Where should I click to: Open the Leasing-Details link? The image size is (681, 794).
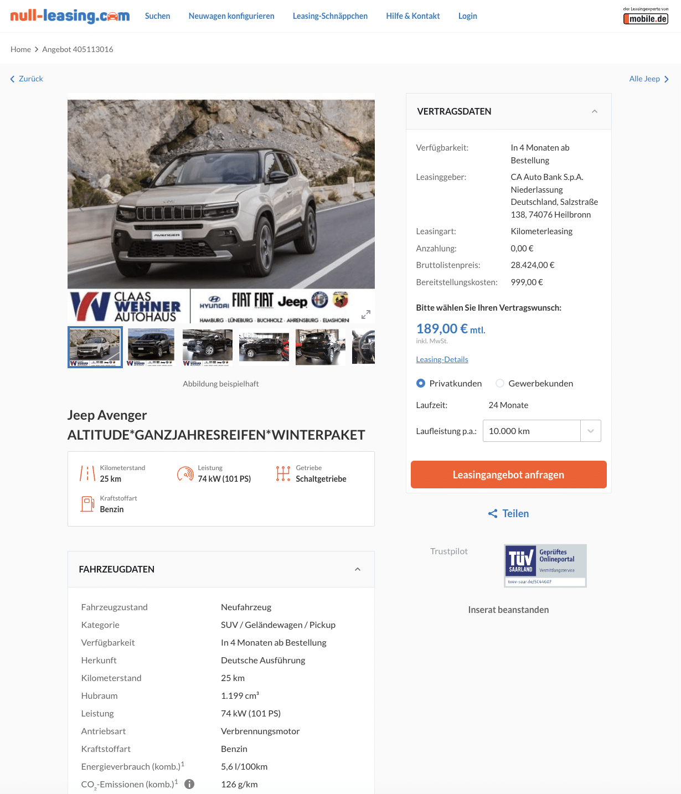pos(442,359)
